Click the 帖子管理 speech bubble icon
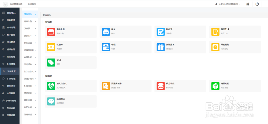This screenshot has width=268, height=124. (3, 35)
